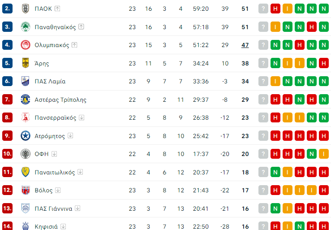Click the orange I form badge in ΟΦΗ row

(x=323, y=154)
